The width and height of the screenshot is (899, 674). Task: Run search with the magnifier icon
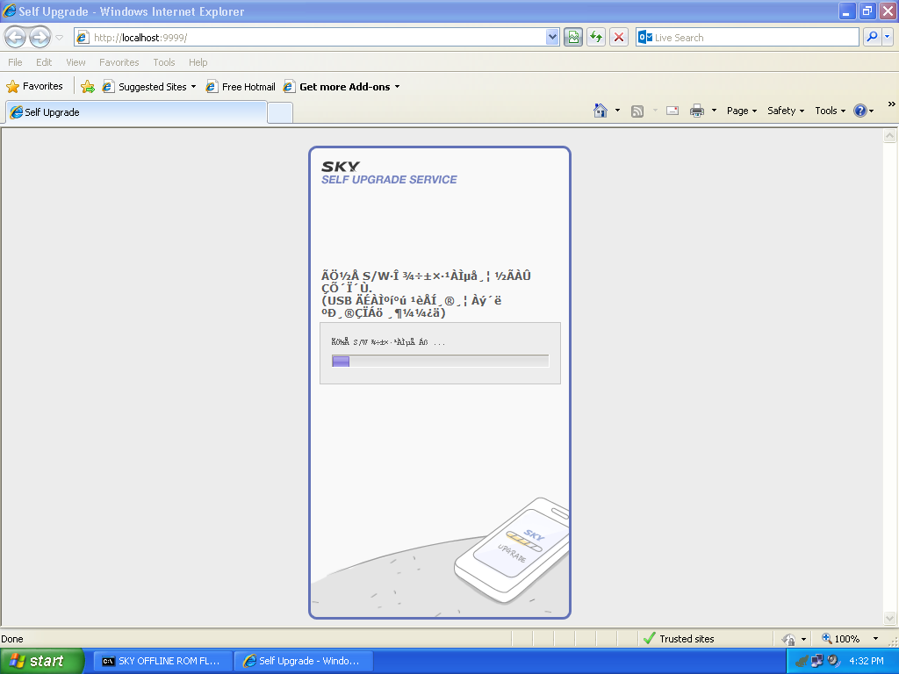pos(872,38)
